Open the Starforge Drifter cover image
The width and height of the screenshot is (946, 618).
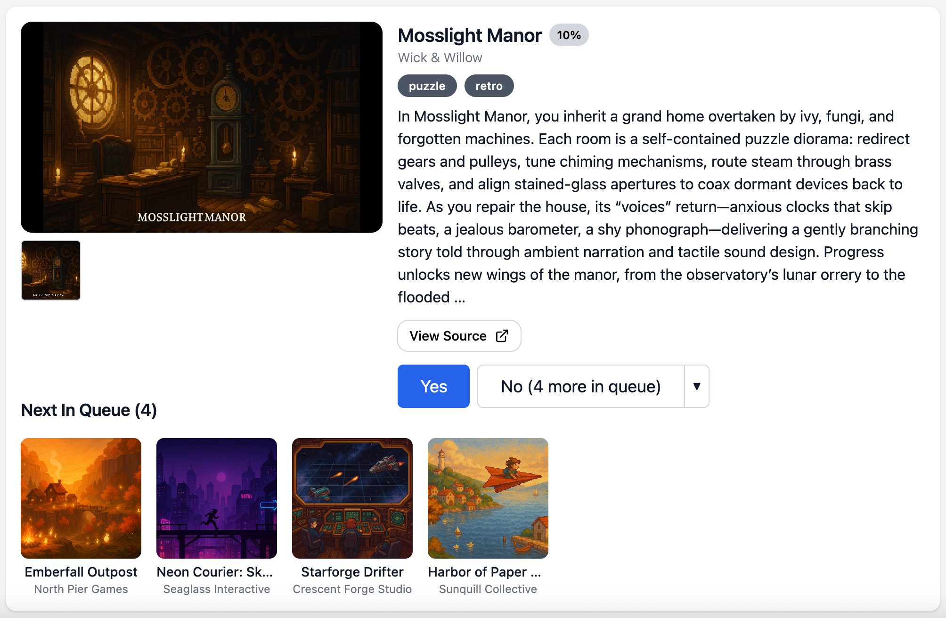352,498
